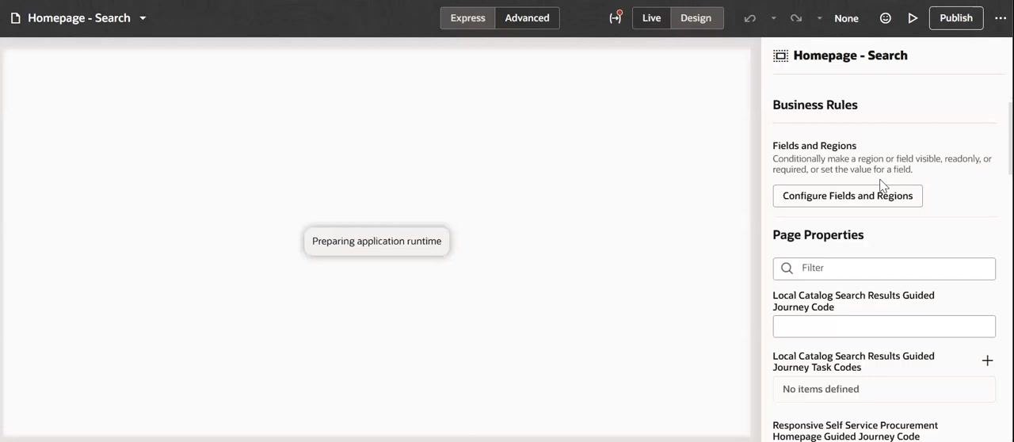Click the Homepage - Search properties panel title
This screenshot has width=1014, height=442.
pyautogui.click(x=850, y=55)
